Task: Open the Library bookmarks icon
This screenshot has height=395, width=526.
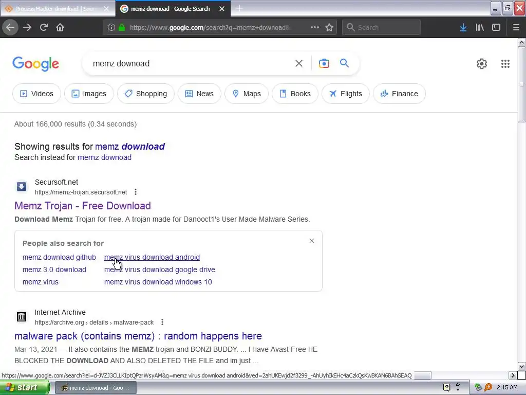Action: coord(480,28)
